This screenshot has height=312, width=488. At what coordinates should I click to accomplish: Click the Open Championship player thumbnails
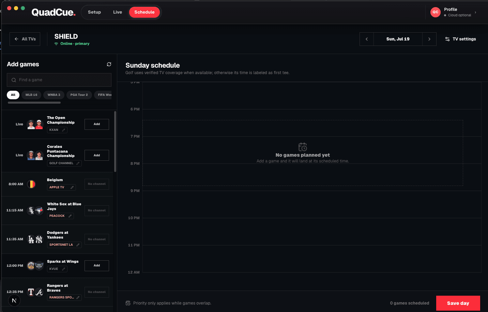coord(35,124)
